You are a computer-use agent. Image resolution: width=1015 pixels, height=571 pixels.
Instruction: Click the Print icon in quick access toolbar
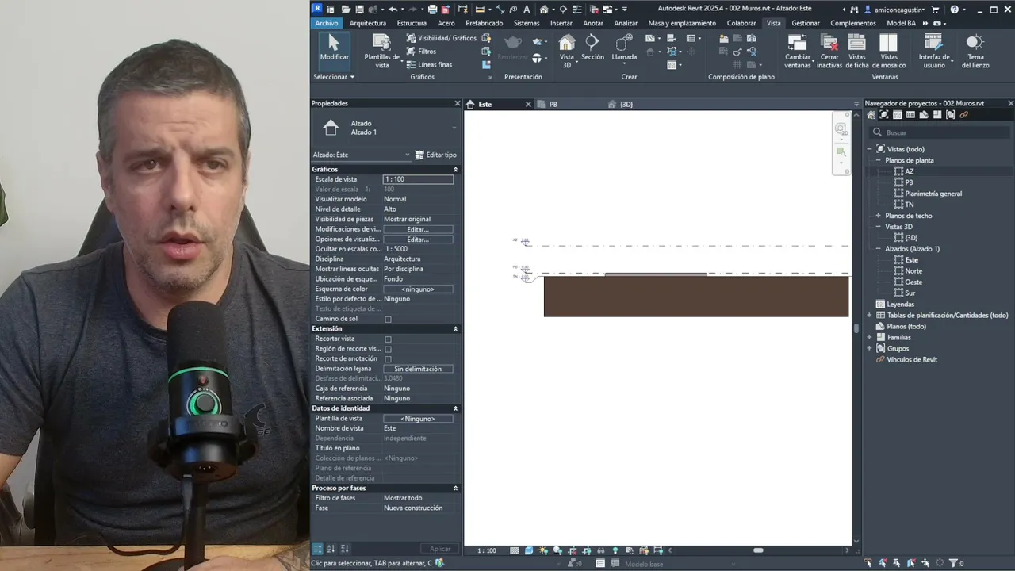click(432, 10)
